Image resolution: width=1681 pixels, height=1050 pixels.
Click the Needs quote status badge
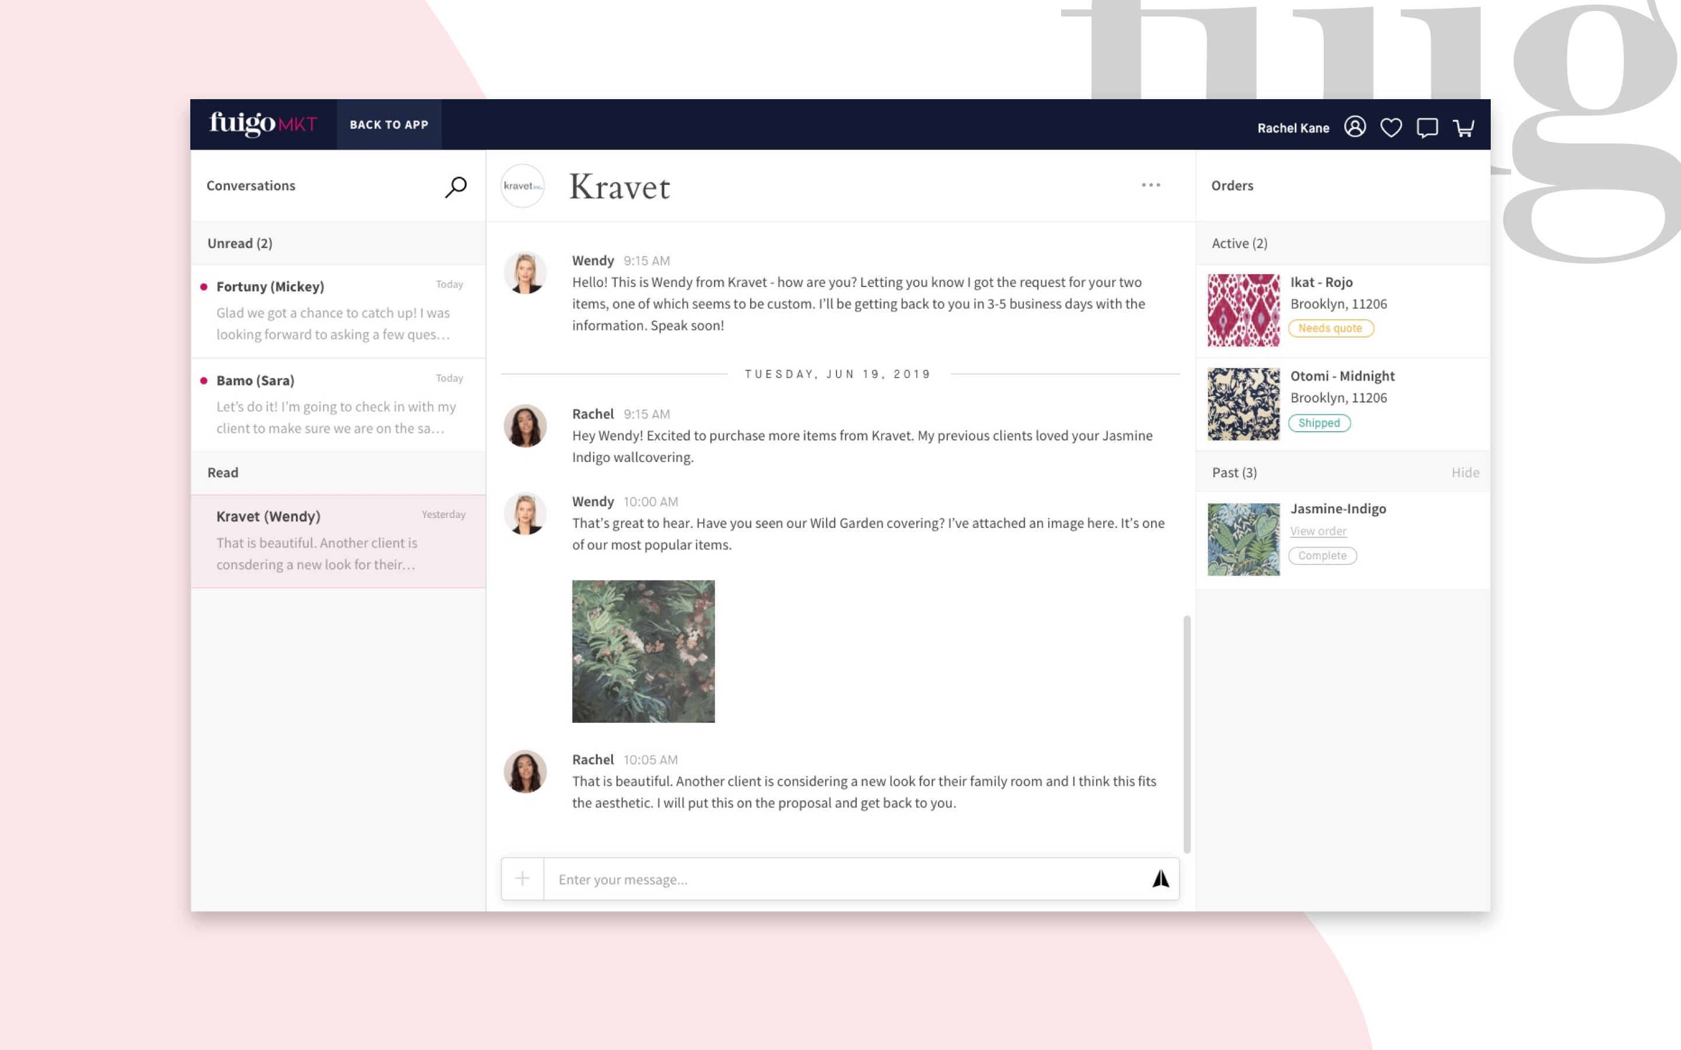click(x=1330, y=328)
